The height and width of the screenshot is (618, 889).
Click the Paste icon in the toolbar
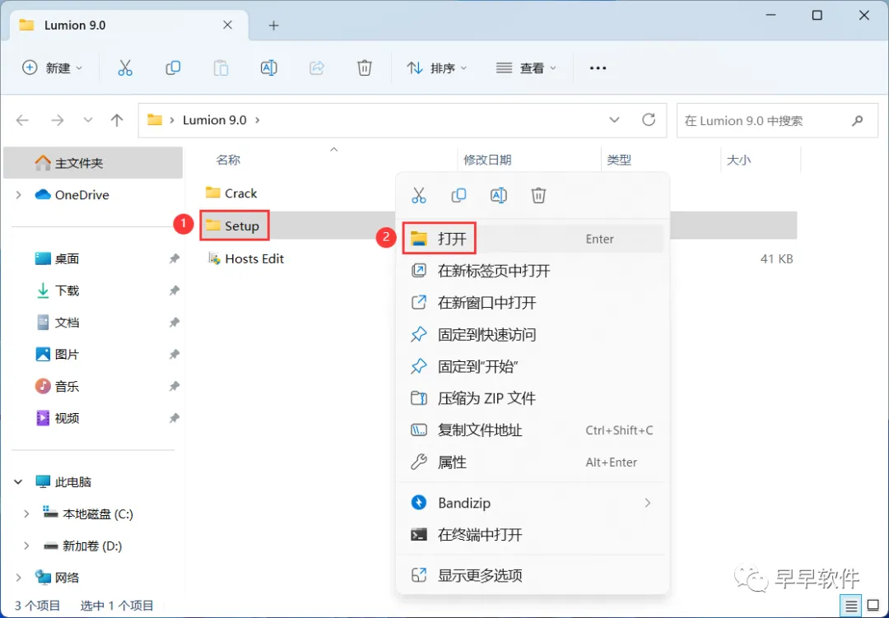(x=221, y=68)
